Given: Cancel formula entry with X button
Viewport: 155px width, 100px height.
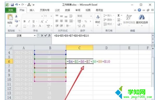Looking at the screenshot, I should click(x=42, y=35).
